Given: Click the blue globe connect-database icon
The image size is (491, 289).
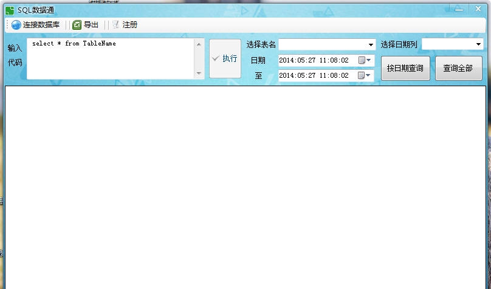Looking at the screenshot, I should (x=16, y=25).
